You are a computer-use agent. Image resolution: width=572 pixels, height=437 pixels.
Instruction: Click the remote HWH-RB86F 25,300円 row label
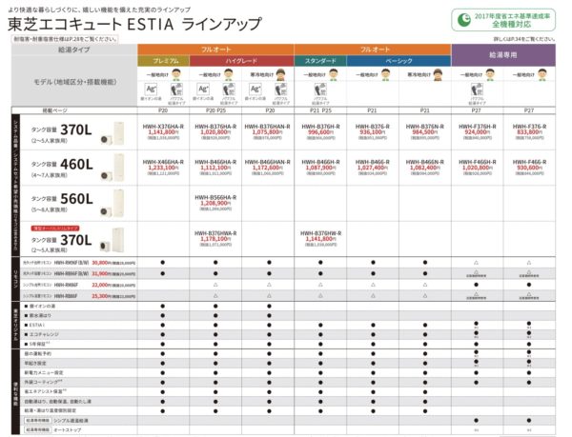(x=79, y=296)
